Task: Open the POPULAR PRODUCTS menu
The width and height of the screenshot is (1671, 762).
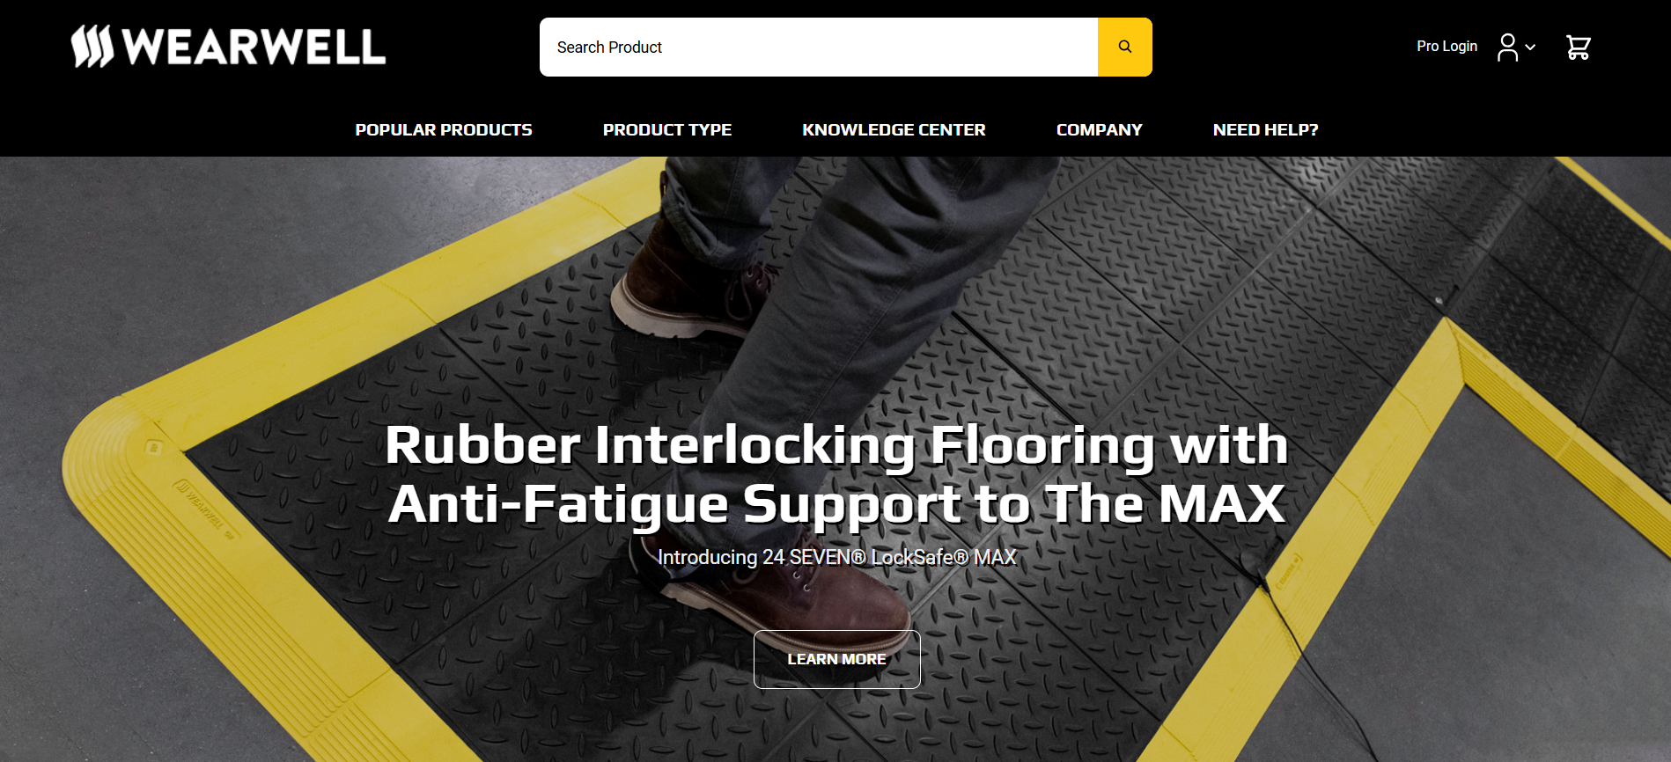Action: click(x=444, y=129)
